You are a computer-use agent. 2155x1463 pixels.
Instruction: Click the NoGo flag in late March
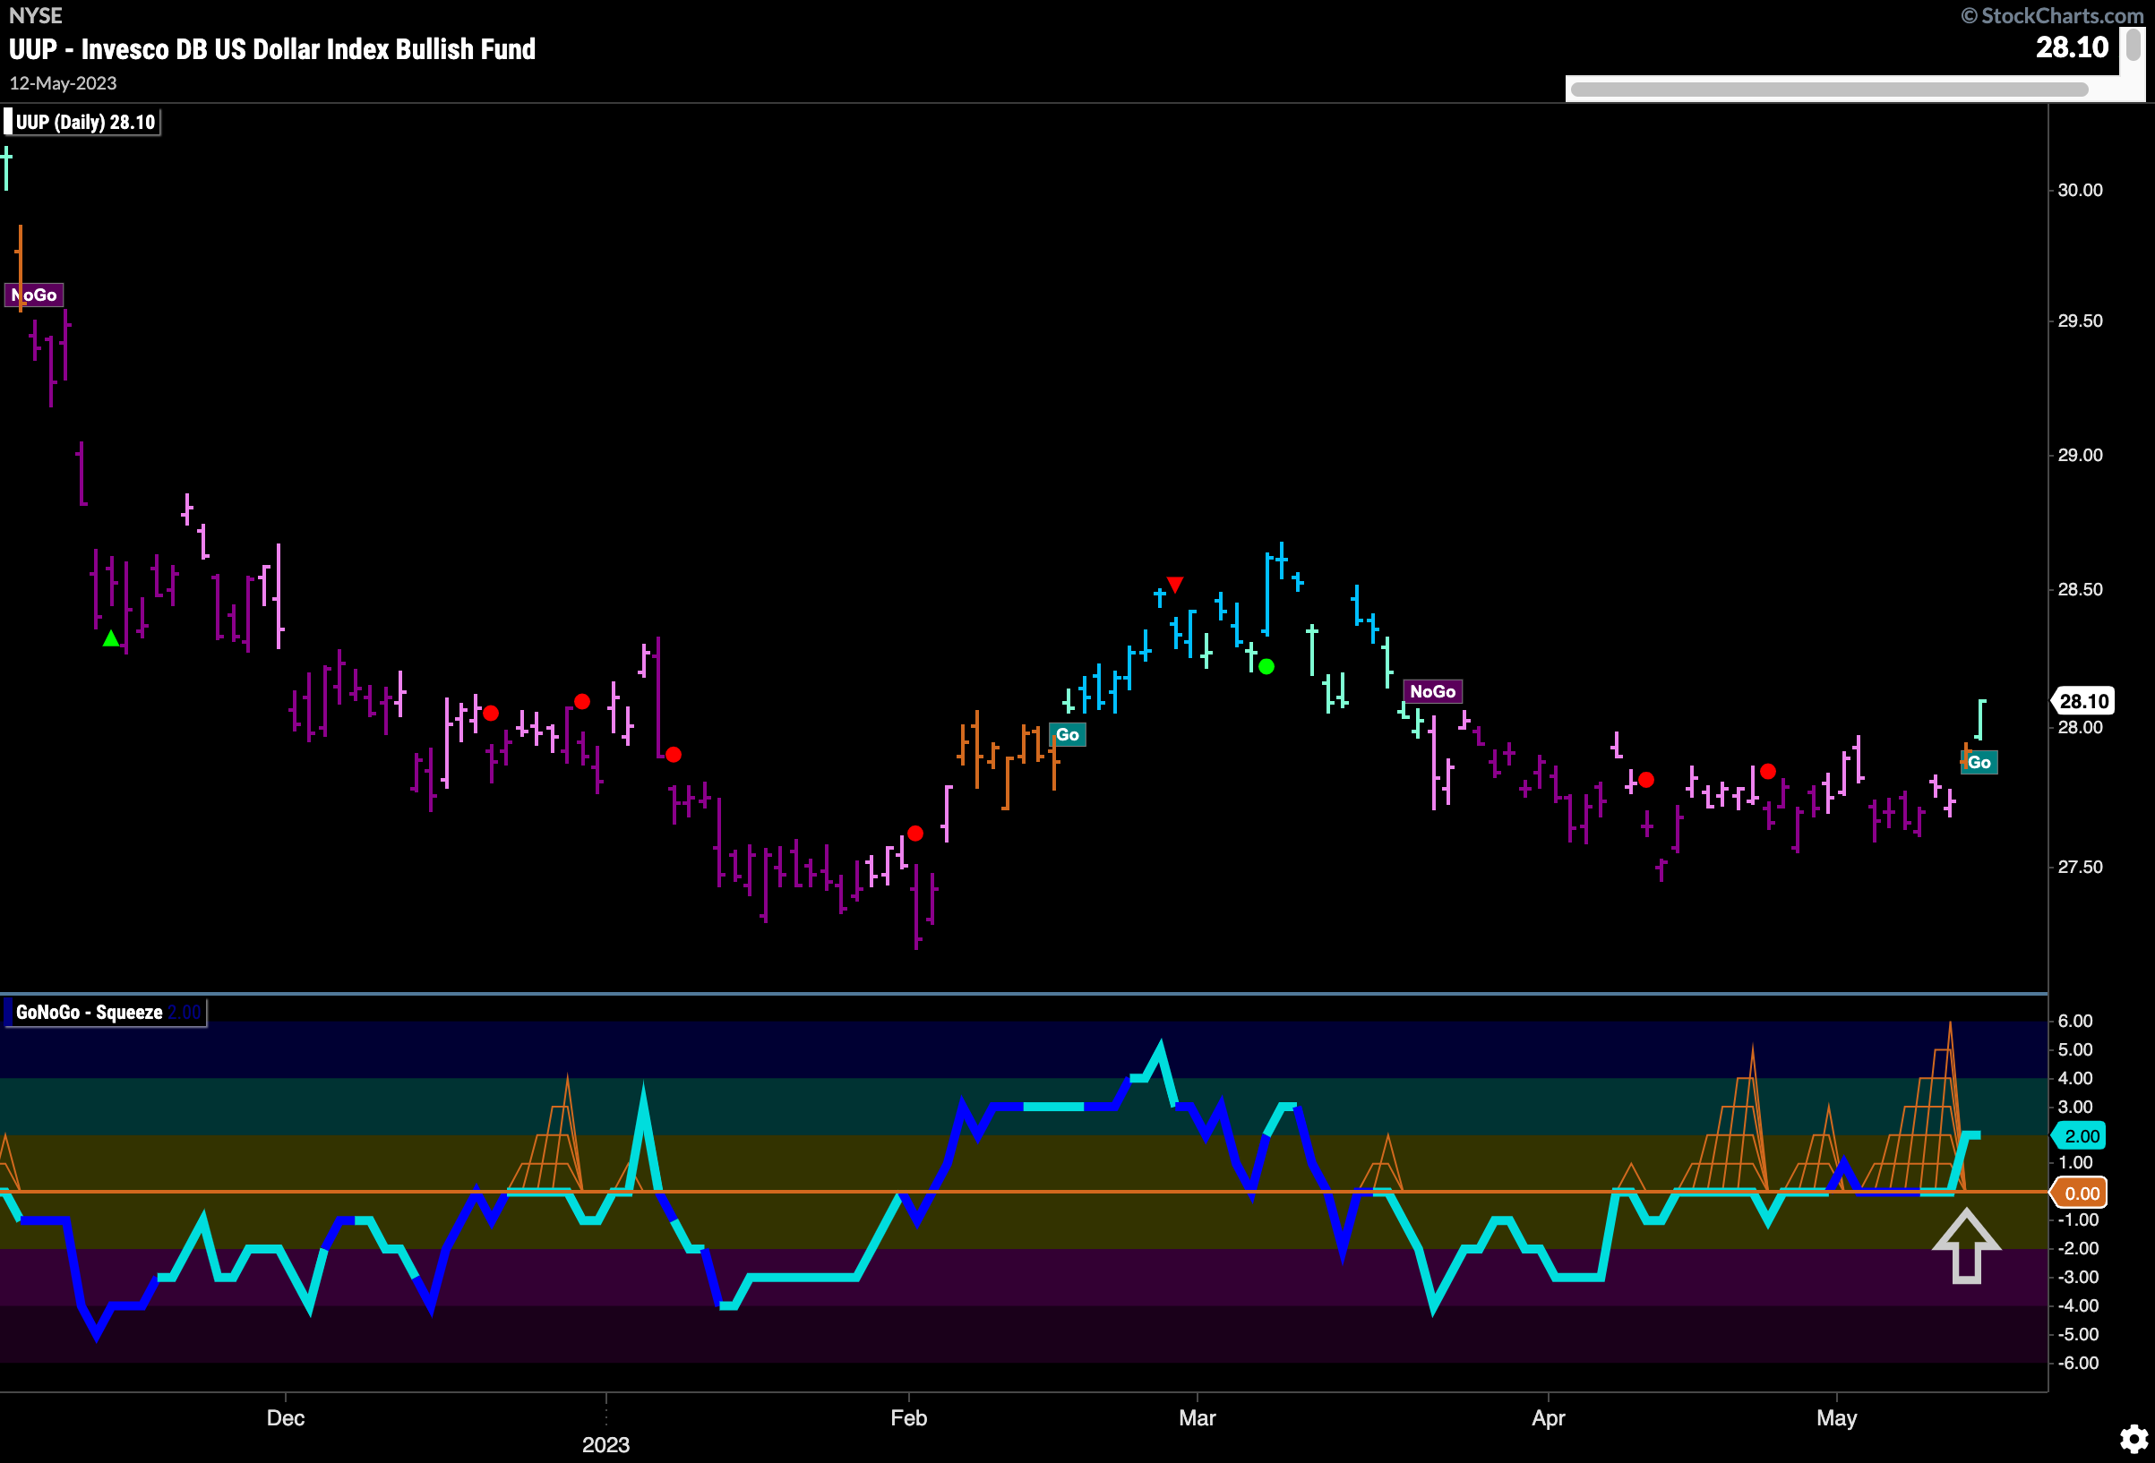coord(1433,690)
